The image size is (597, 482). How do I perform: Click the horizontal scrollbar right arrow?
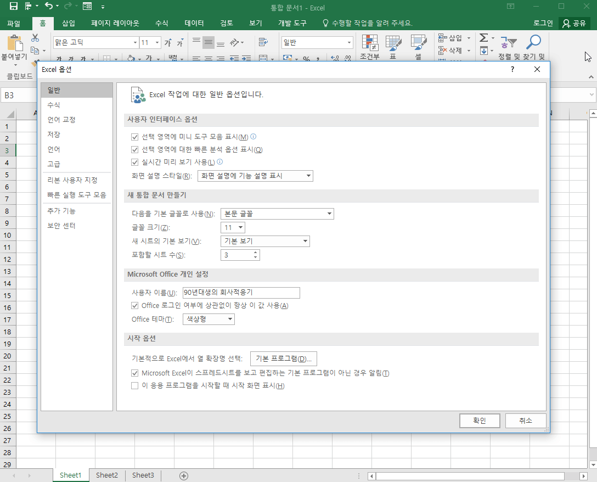[583, 476]
